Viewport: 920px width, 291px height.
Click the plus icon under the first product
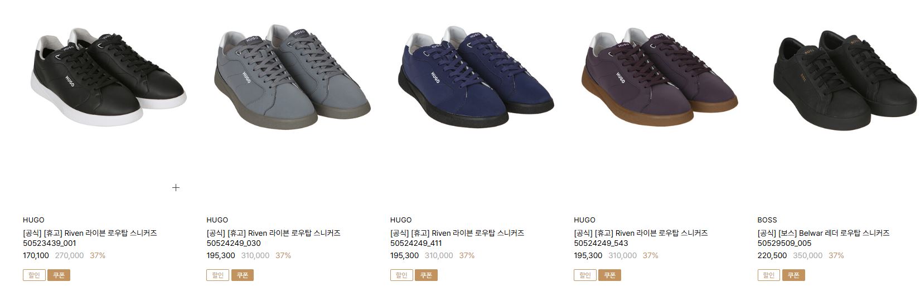[176, 188]
